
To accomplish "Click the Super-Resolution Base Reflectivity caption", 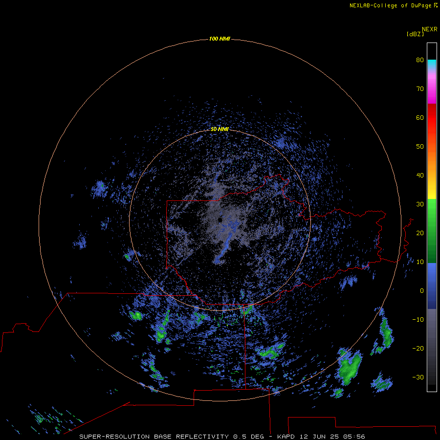I will click(x=222, y=437).
